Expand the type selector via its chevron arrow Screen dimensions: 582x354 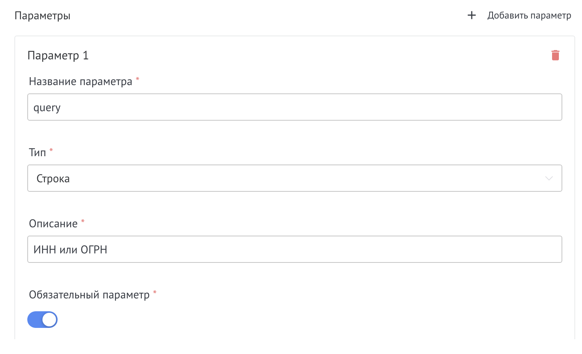click(x=548, y=178)
